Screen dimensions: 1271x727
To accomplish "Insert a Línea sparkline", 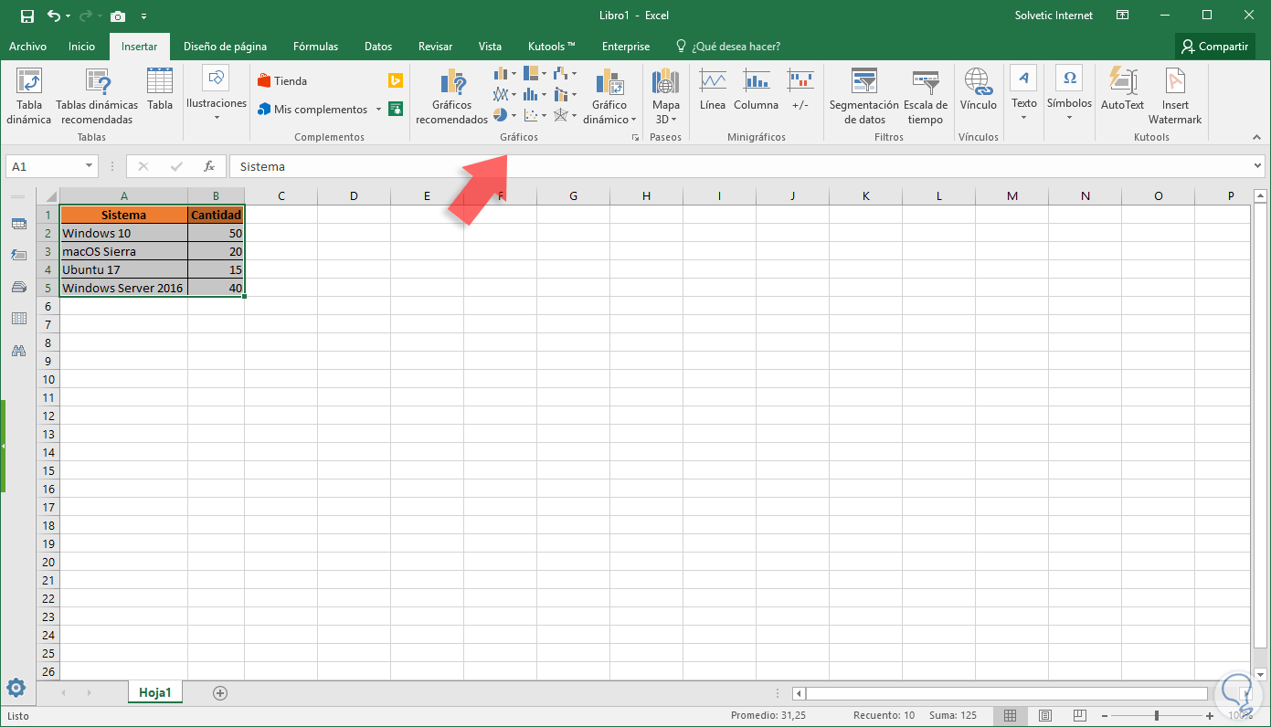I will [713, 90].
